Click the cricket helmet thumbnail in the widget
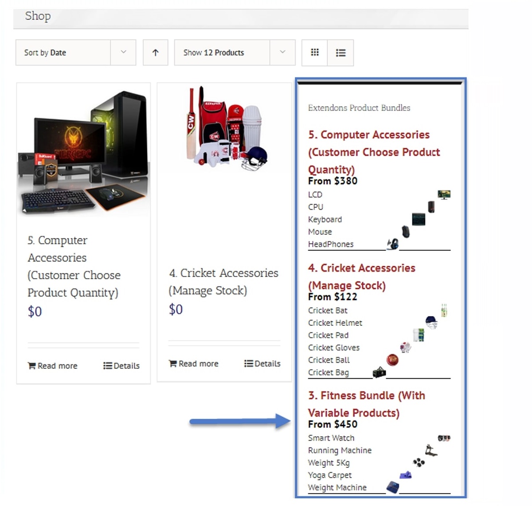 pyautogui.click(x=431, y=322)
